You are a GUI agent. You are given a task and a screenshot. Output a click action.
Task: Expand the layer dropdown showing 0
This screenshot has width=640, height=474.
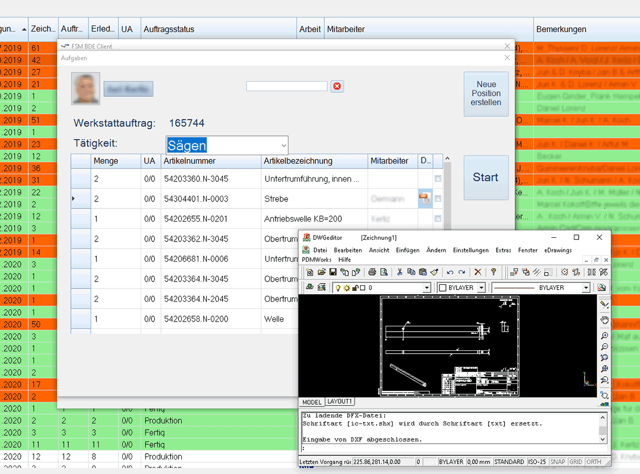(426, 288)
